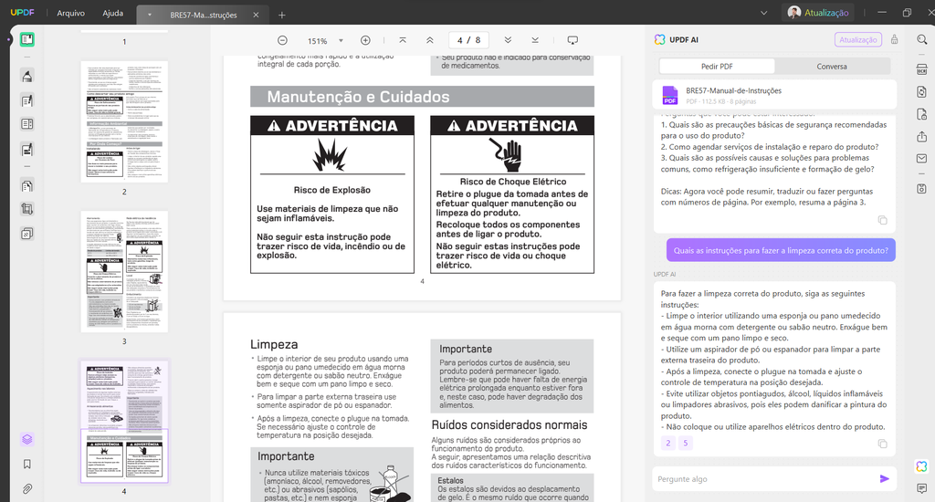
Task: Click the user question bubble about limpeza
Action: [x=781, y=250]
